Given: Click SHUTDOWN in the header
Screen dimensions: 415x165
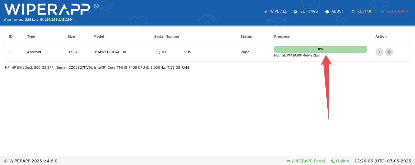Looking at the screenshot, I should pos(394,12).
